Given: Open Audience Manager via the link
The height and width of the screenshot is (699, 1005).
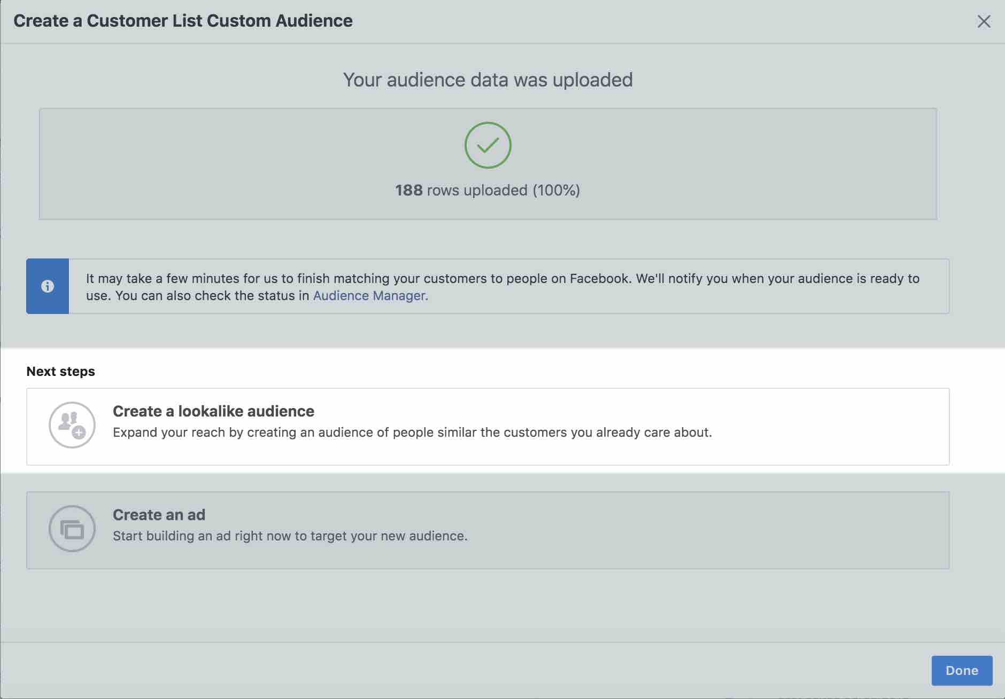Looking at the screenshot, I should point(370,295).
